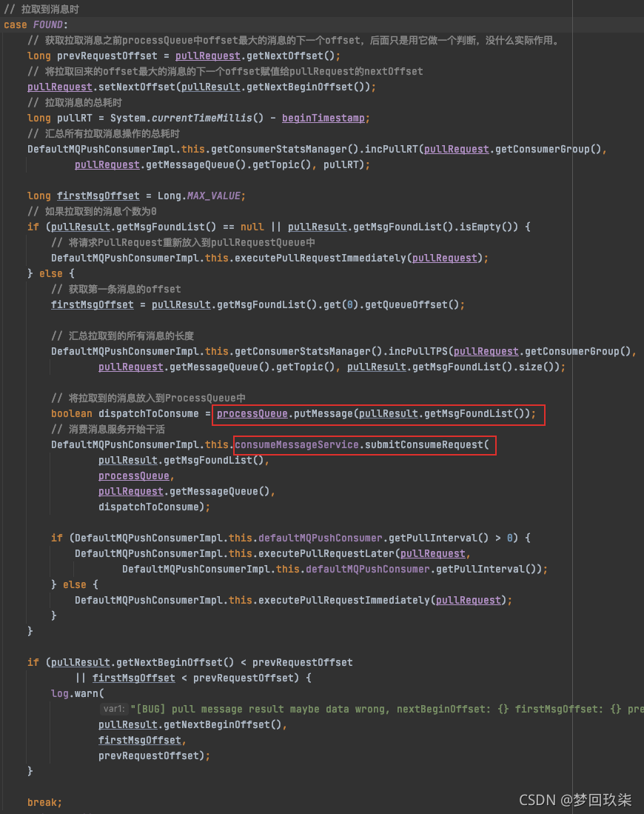Click the incPullTPS method name

tap(421, 351)
